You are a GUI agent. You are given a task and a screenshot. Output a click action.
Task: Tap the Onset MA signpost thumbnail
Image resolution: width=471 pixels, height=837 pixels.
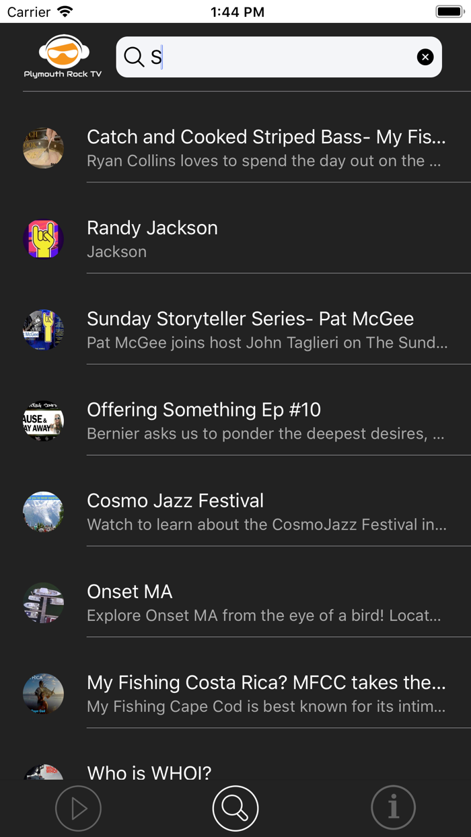pos(43,603)
